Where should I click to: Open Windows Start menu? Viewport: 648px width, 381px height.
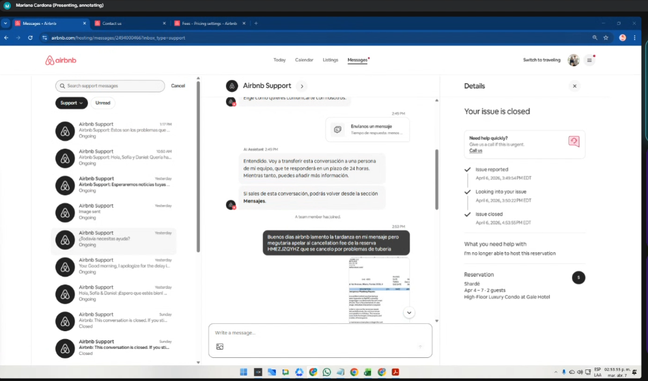pyautogui.click(x=244, y=372)
